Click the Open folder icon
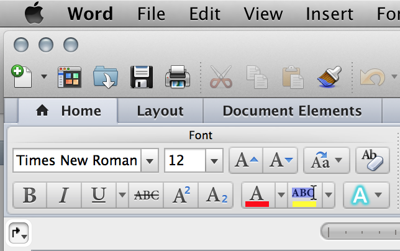400x251 pixels. coord(106,77)
